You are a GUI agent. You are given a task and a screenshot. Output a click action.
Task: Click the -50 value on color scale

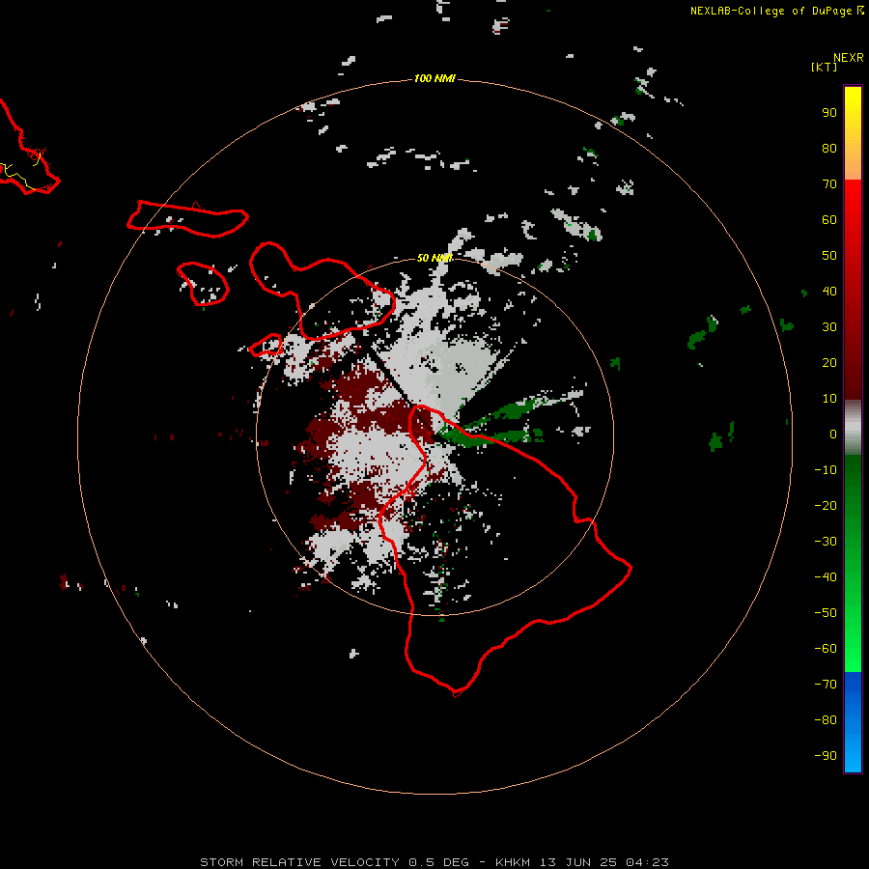click(826, 613)
